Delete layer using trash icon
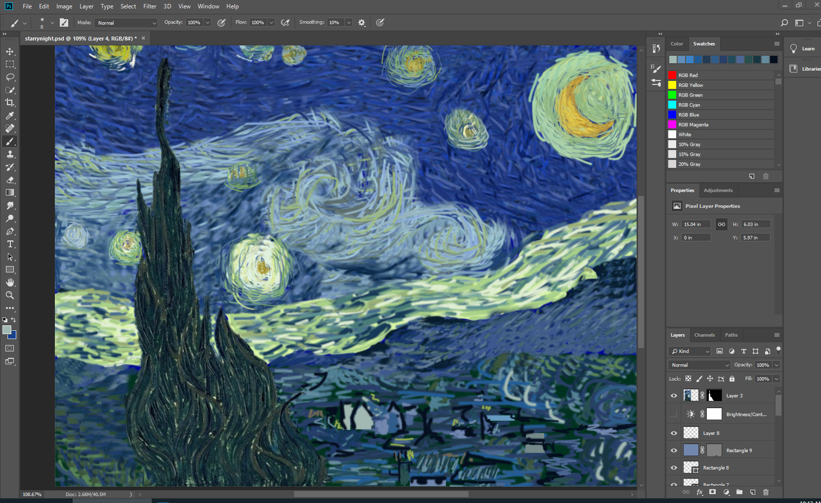This screenshot has height=503, width=821. 766,492
